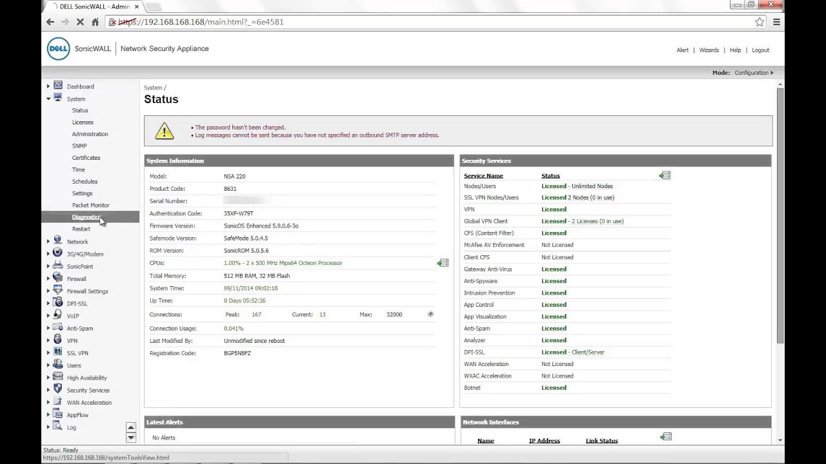The width and height of the screenshot is (826, 464).
Task: Click the Anti-Spam sidebar icon
Action: point(57,327)
